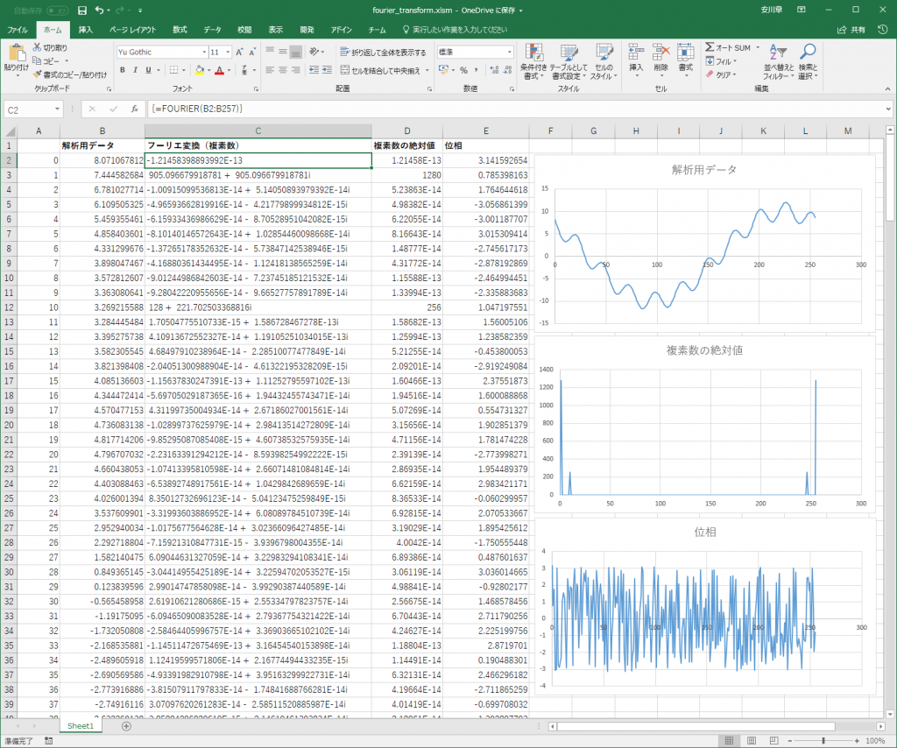897x748 pixels.
Task: Click the Find & Select magnifier icon
Action: (808, 53)
